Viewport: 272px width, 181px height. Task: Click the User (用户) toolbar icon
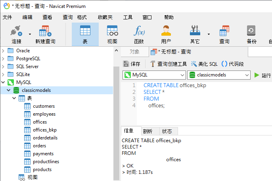tap(166, 30)
